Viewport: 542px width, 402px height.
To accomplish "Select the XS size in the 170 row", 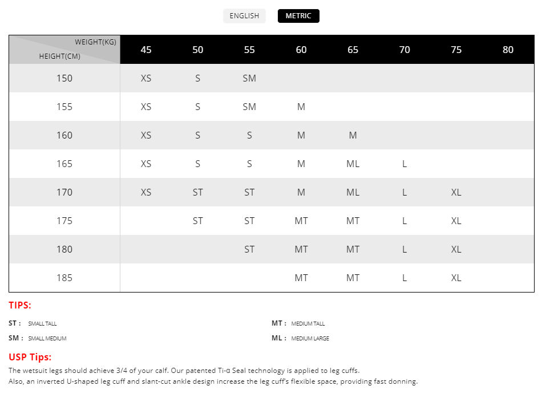I will (x=146, y=192).
